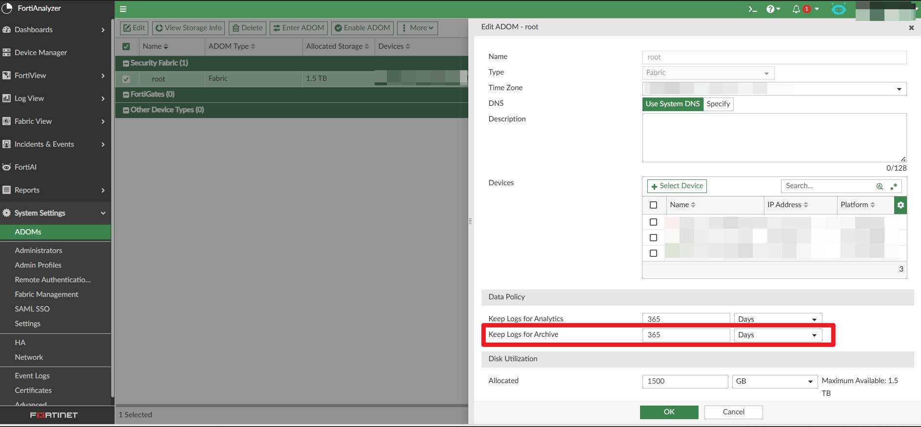Click View Storage Info button
This screenshot has width=921, height=427.
[x=188, y=28]
